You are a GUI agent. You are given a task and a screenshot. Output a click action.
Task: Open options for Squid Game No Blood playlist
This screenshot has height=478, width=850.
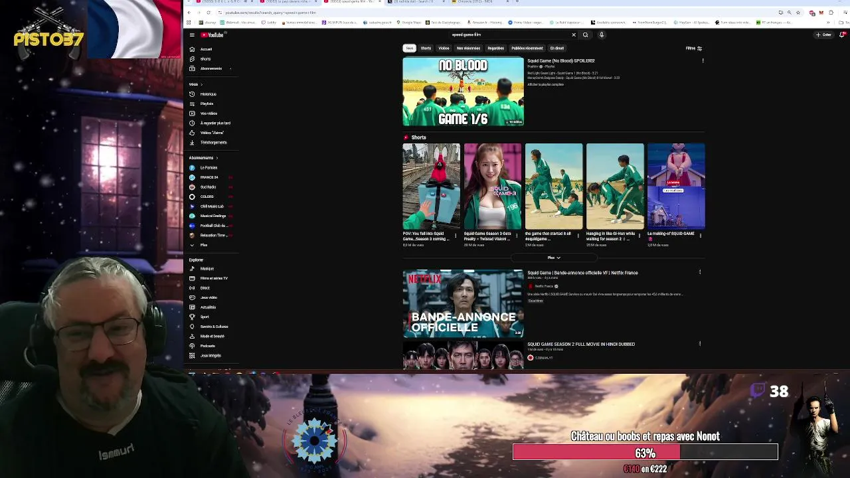point(703,60)
